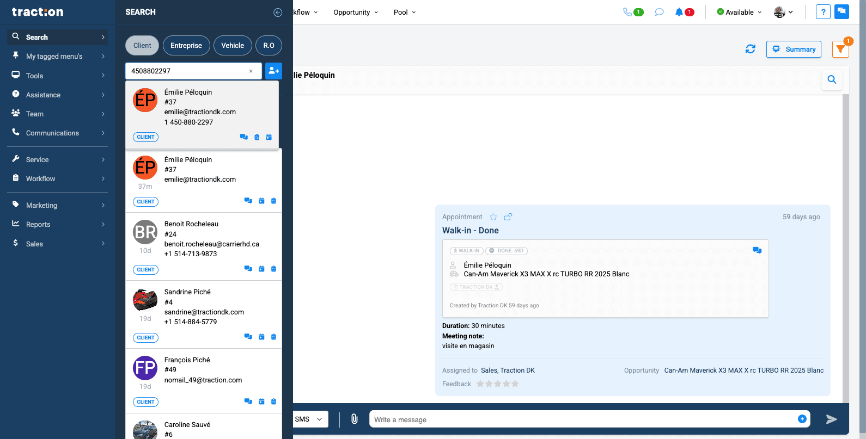
Task: Attach a file with the paperclip icon
Action: (354, 419)
